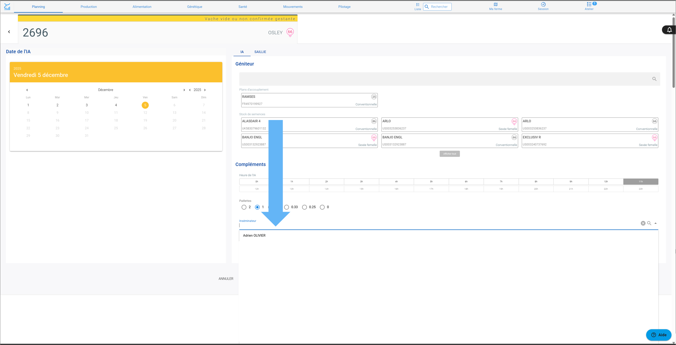Screen dimensions: 676x345
Task: Click the Aide help button
Action: pos(658,335)
